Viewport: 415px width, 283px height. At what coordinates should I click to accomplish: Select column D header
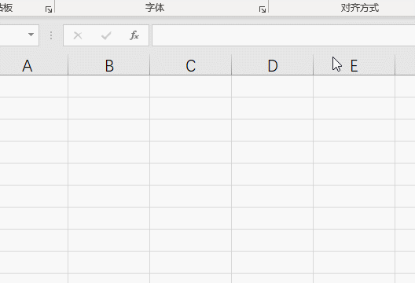pyautogui.click(x=272, y=65)
